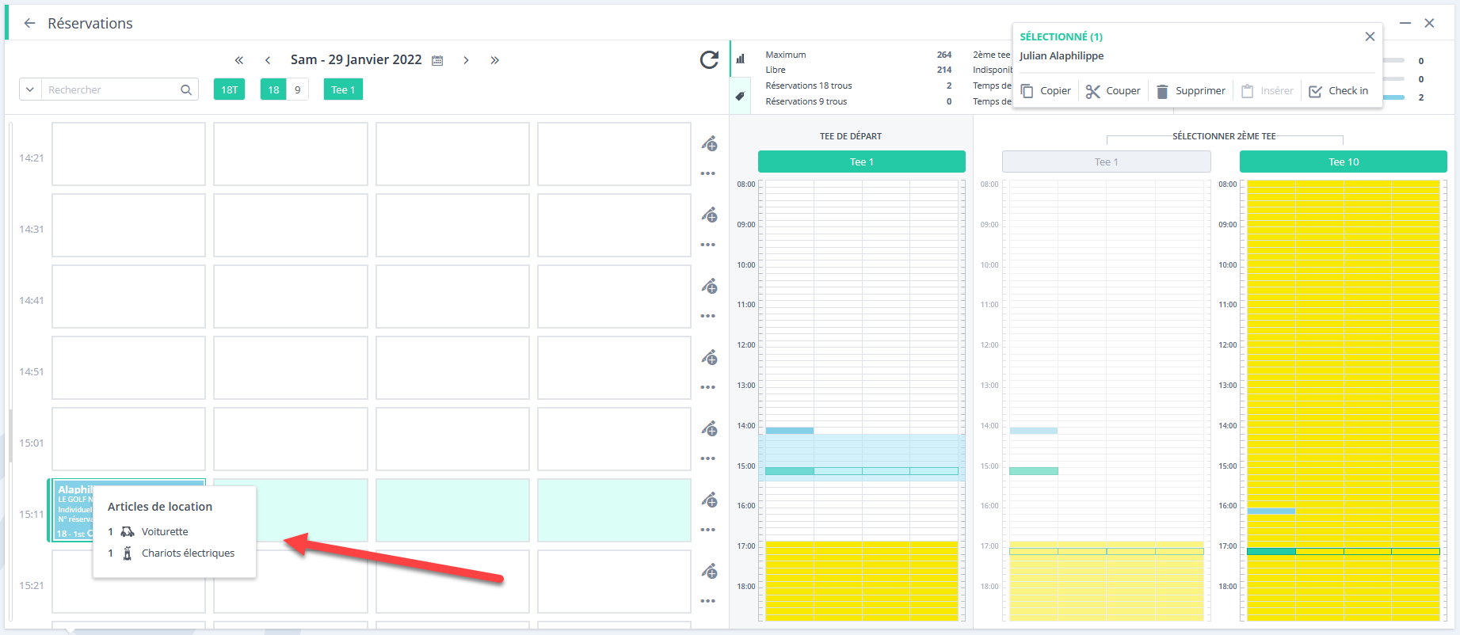Go to next day chevron
Screen dimensions: 1460x635
point(466,60)
